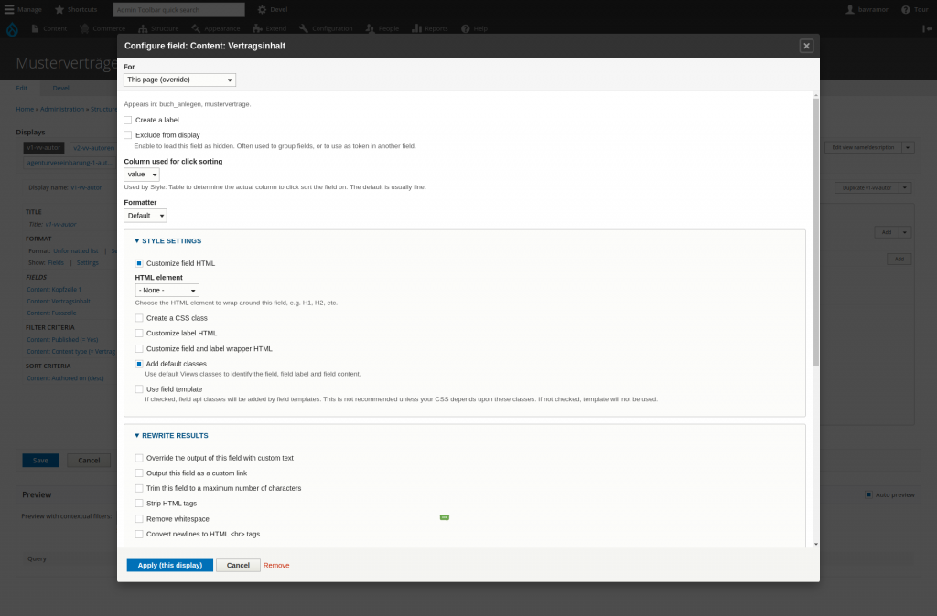Open the HTML element dropdown
Image resolution: width=937 pixels, height=616 pixels.
click(167, 290)
